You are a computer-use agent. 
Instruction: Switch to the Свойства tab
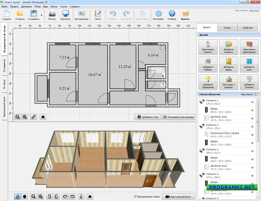pos(247,28)
